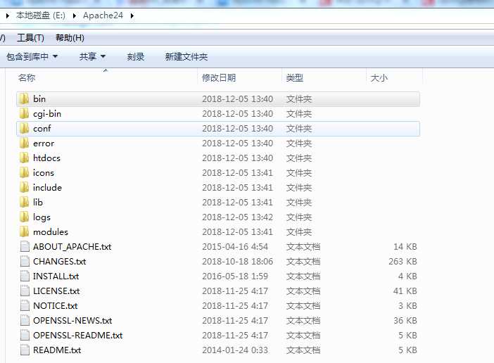
Task: Click the date 2018-10-18 18:06
Action: click(x=238, y=262)
